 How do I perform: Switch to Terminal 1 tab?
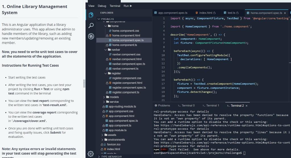click(x=211, y=106)
